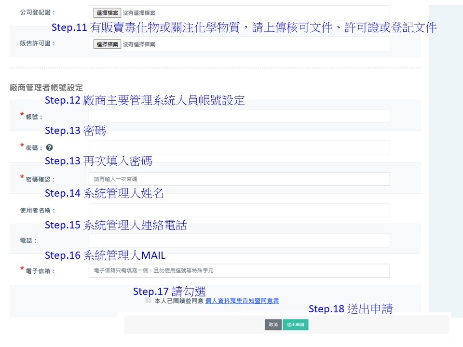Click the 使用者名稱 text box
This screenshot has width=463, height=347.
(239, 210)
